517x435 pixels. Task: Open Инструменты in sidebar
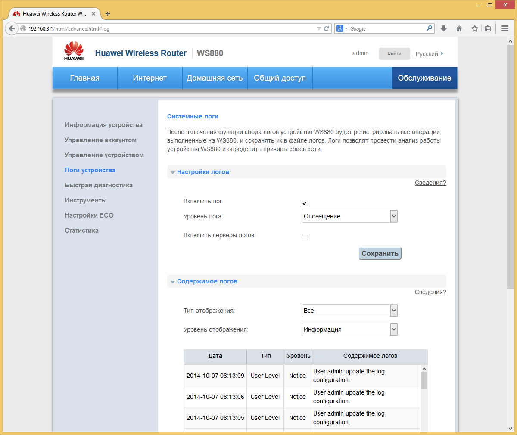pyautogui.click(x=86, y=200)
